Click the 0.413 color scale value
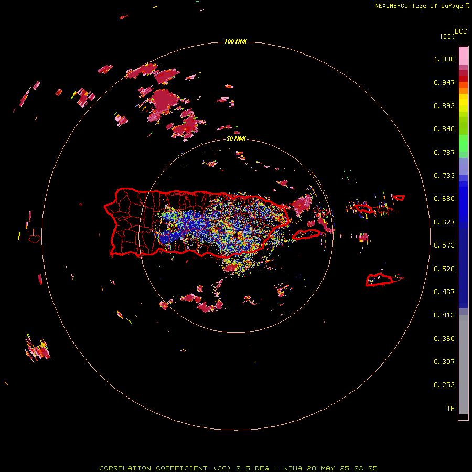Image resolution: width=472 pixels, height=472 pixels. click(x=444, y=315)
